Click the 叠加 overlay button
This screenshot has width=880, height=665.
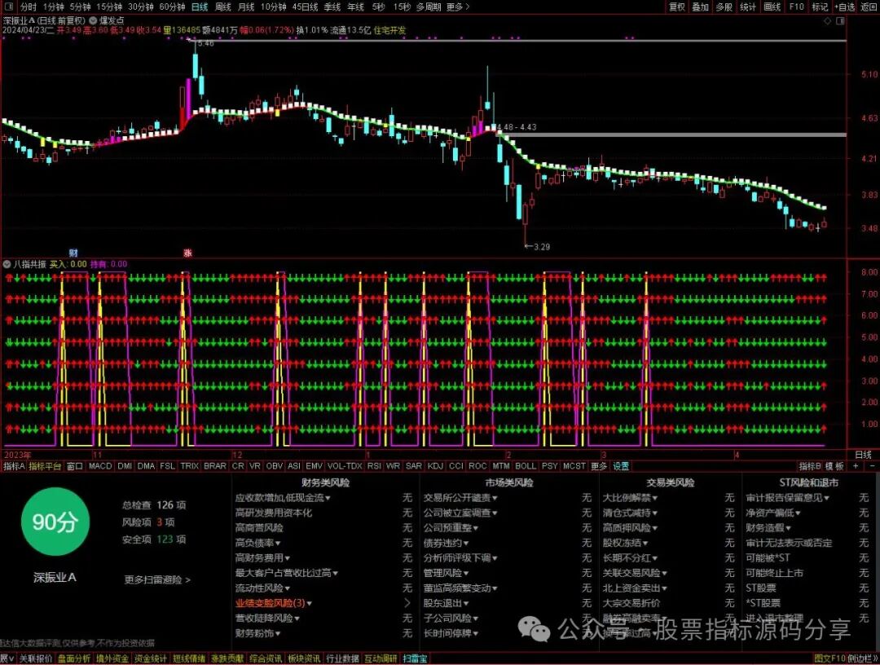pyautogui.click(x=701, y=7)
